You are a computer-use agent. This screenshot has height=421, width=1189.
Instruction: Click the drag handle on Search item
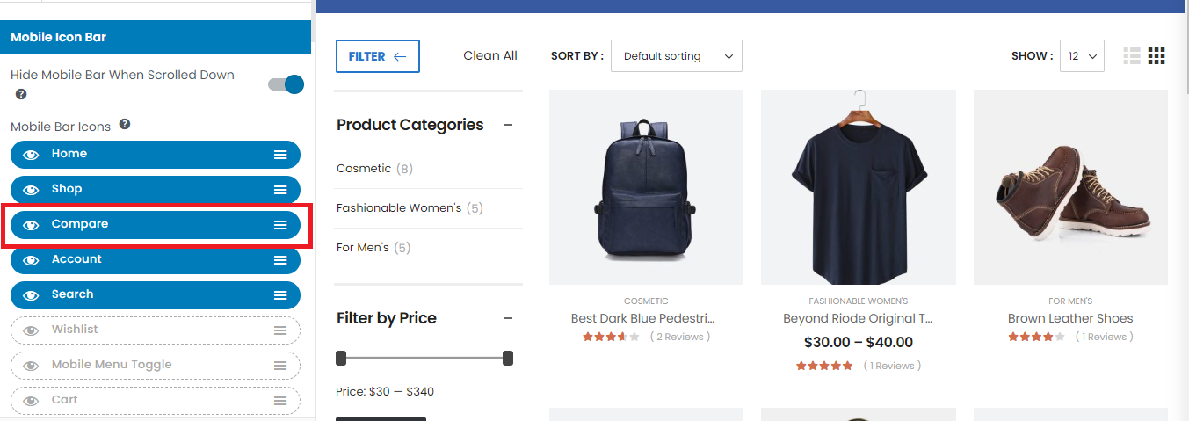click(x=280, y=295)
